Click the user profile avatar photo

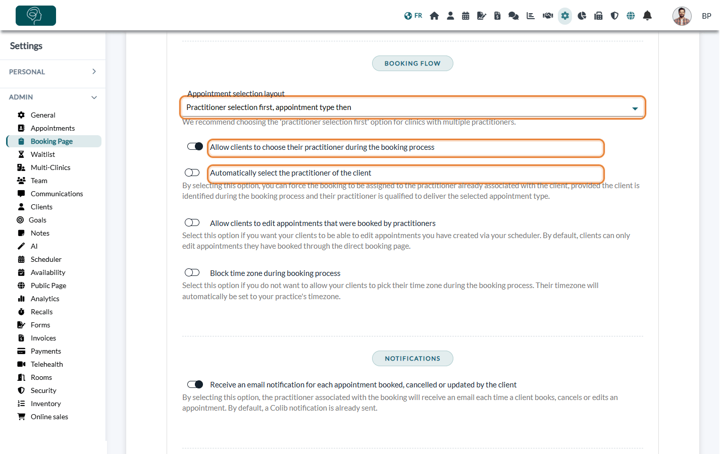pos(682,16)
